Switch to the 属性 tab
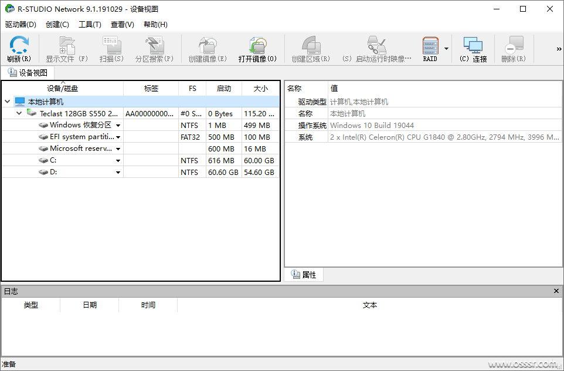Viewport: 564px width, 371px height. (304, 275)
